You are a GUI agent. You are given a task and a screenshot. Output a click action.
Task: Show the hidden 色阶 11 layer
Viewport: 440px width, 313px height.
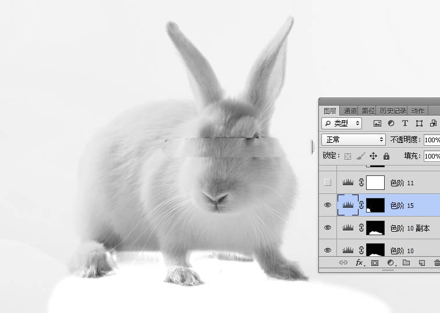[328, 182]
